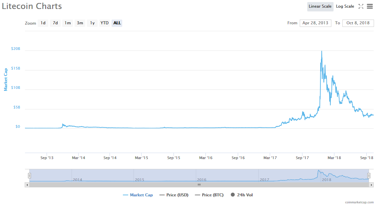Viewport: 380px width, 212px height.
Task: Click navigator scrollbar left arrow
Action: (27, 185)
